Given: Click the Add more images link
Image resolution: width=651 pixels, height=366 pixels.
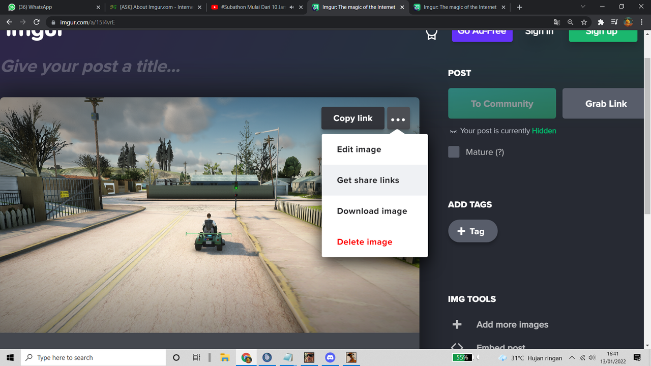Looking at the screenshot, I should click(512, 324).
